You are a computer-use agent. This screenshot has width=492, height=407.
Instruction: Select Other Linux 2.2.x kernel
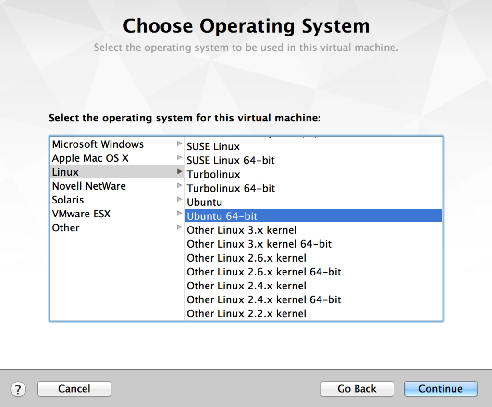coord(246,314)
